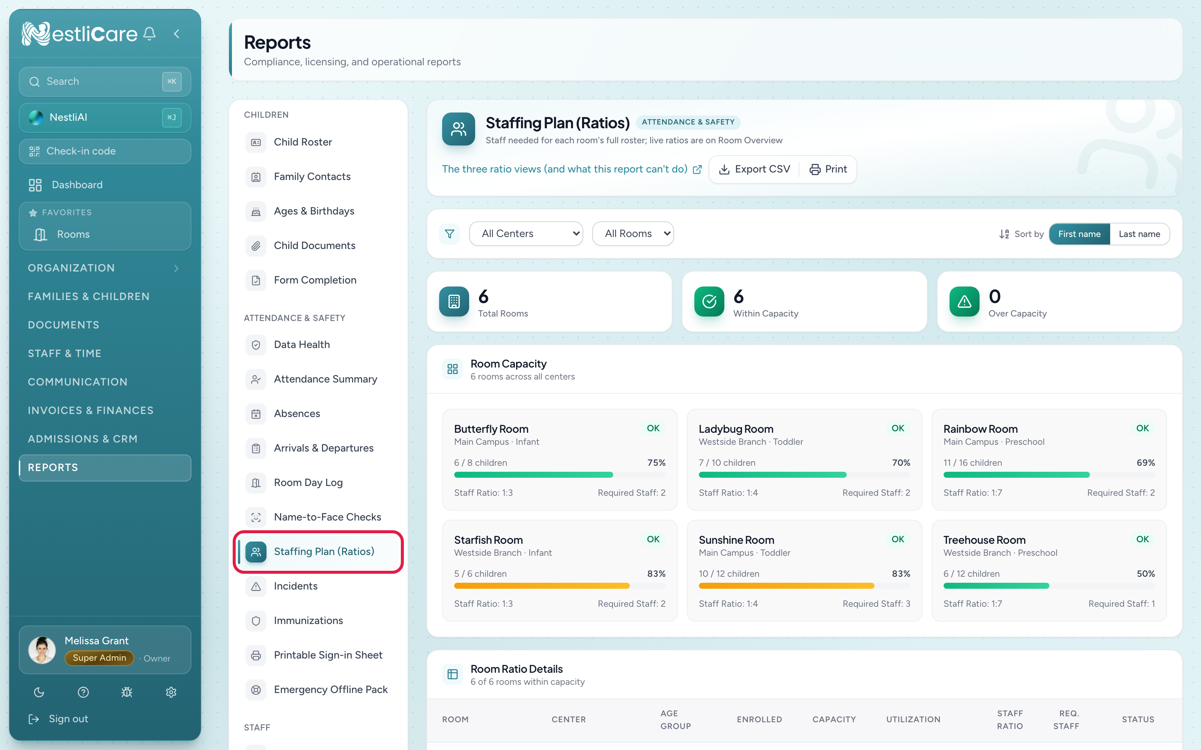Viewport: 1201px width, 750px height.
Task: Expand Families & Children section
Action: click(105, 296)
